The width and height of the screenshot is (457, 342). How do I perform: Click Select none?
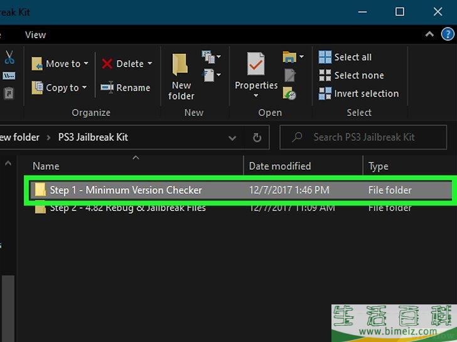coord(351,75)
